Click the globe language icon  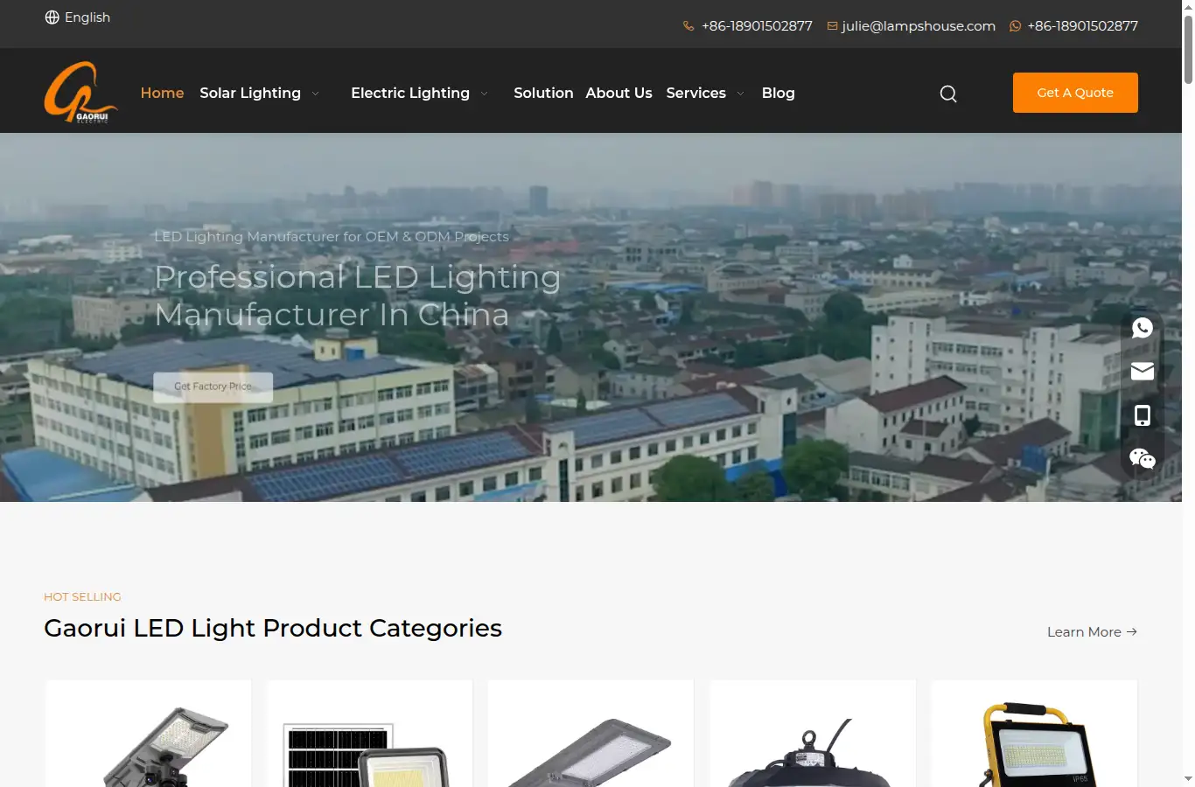point(52,17)
